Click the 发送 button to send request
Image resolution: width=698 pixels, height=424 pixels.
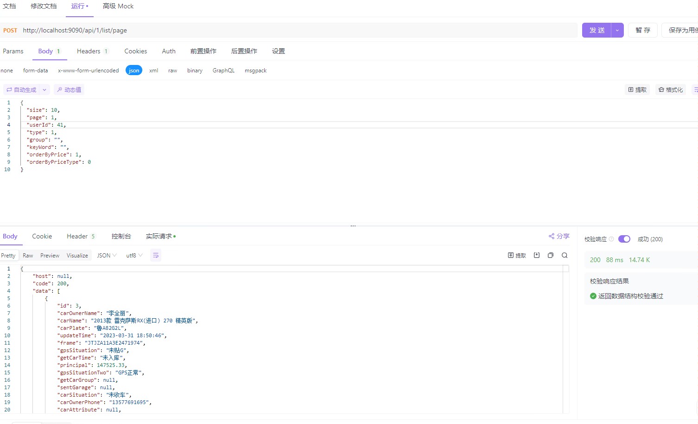pyautogui.click(x=597, y=30)
